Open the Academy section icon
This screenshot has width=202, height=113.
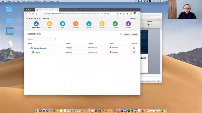pyautogui.click(x=128, y=24)
